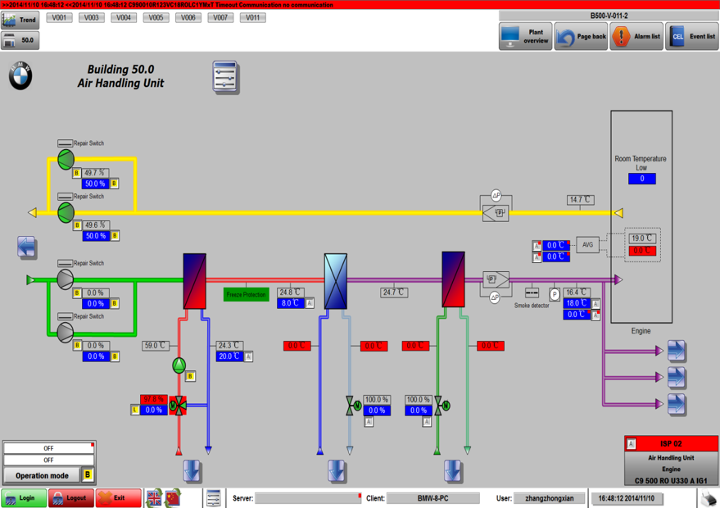Edit the 8.0 ℃ setpoint field

click(x=291, y=303)
